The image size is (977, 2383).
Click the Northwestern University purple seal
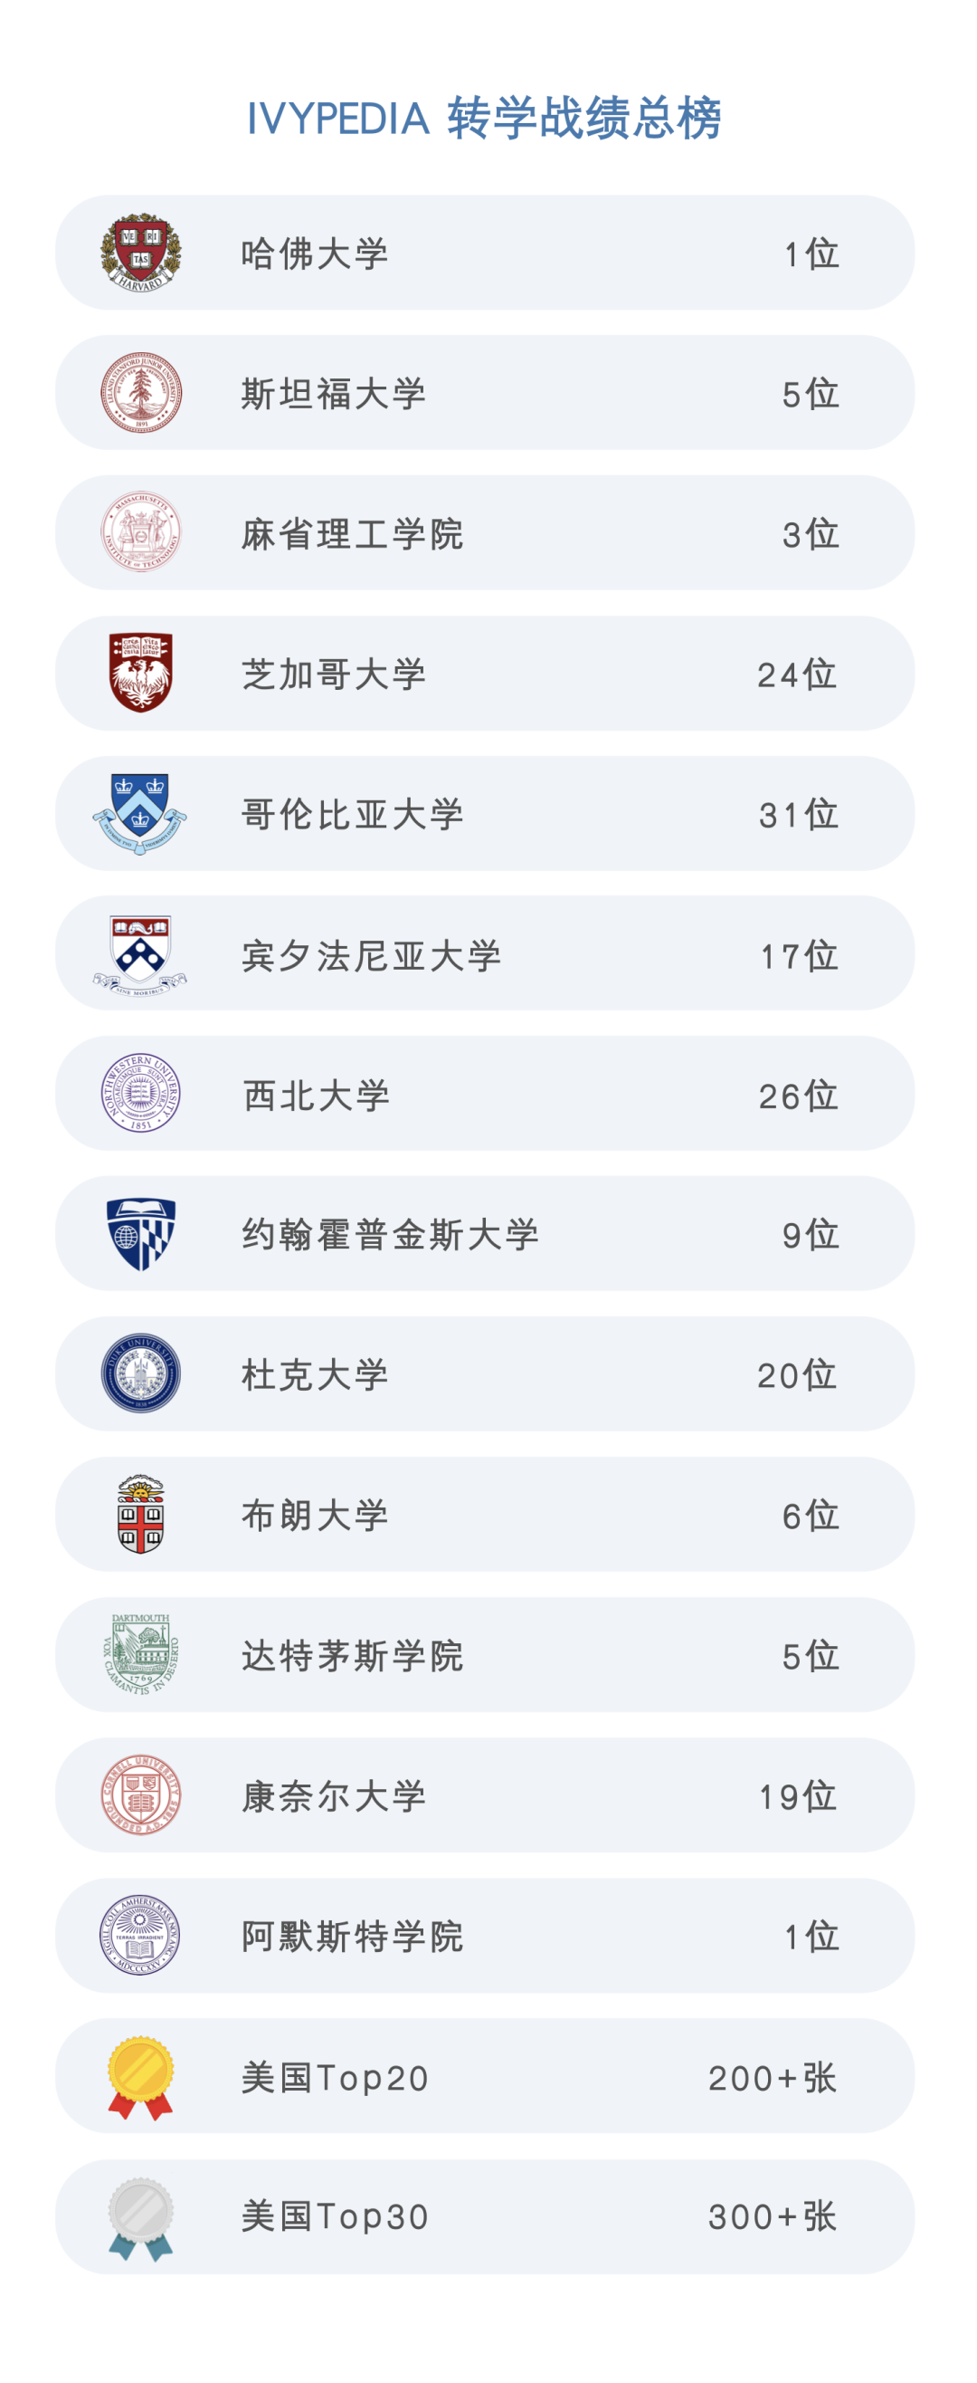click(x=140, y=1094)
